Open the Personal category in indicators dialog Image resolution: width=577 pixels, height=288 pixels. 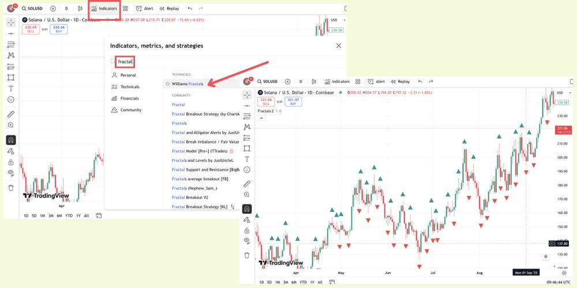(x=128, y=75)
